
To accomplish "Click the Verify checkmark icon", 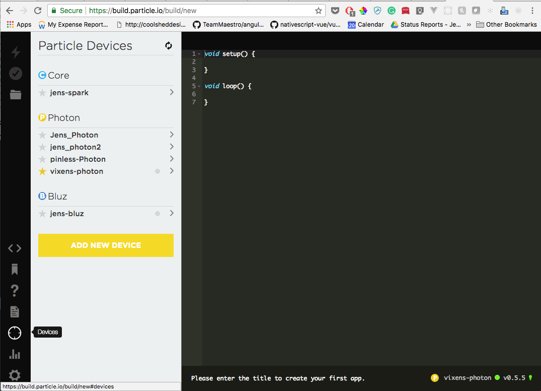I will coord(16,73).
